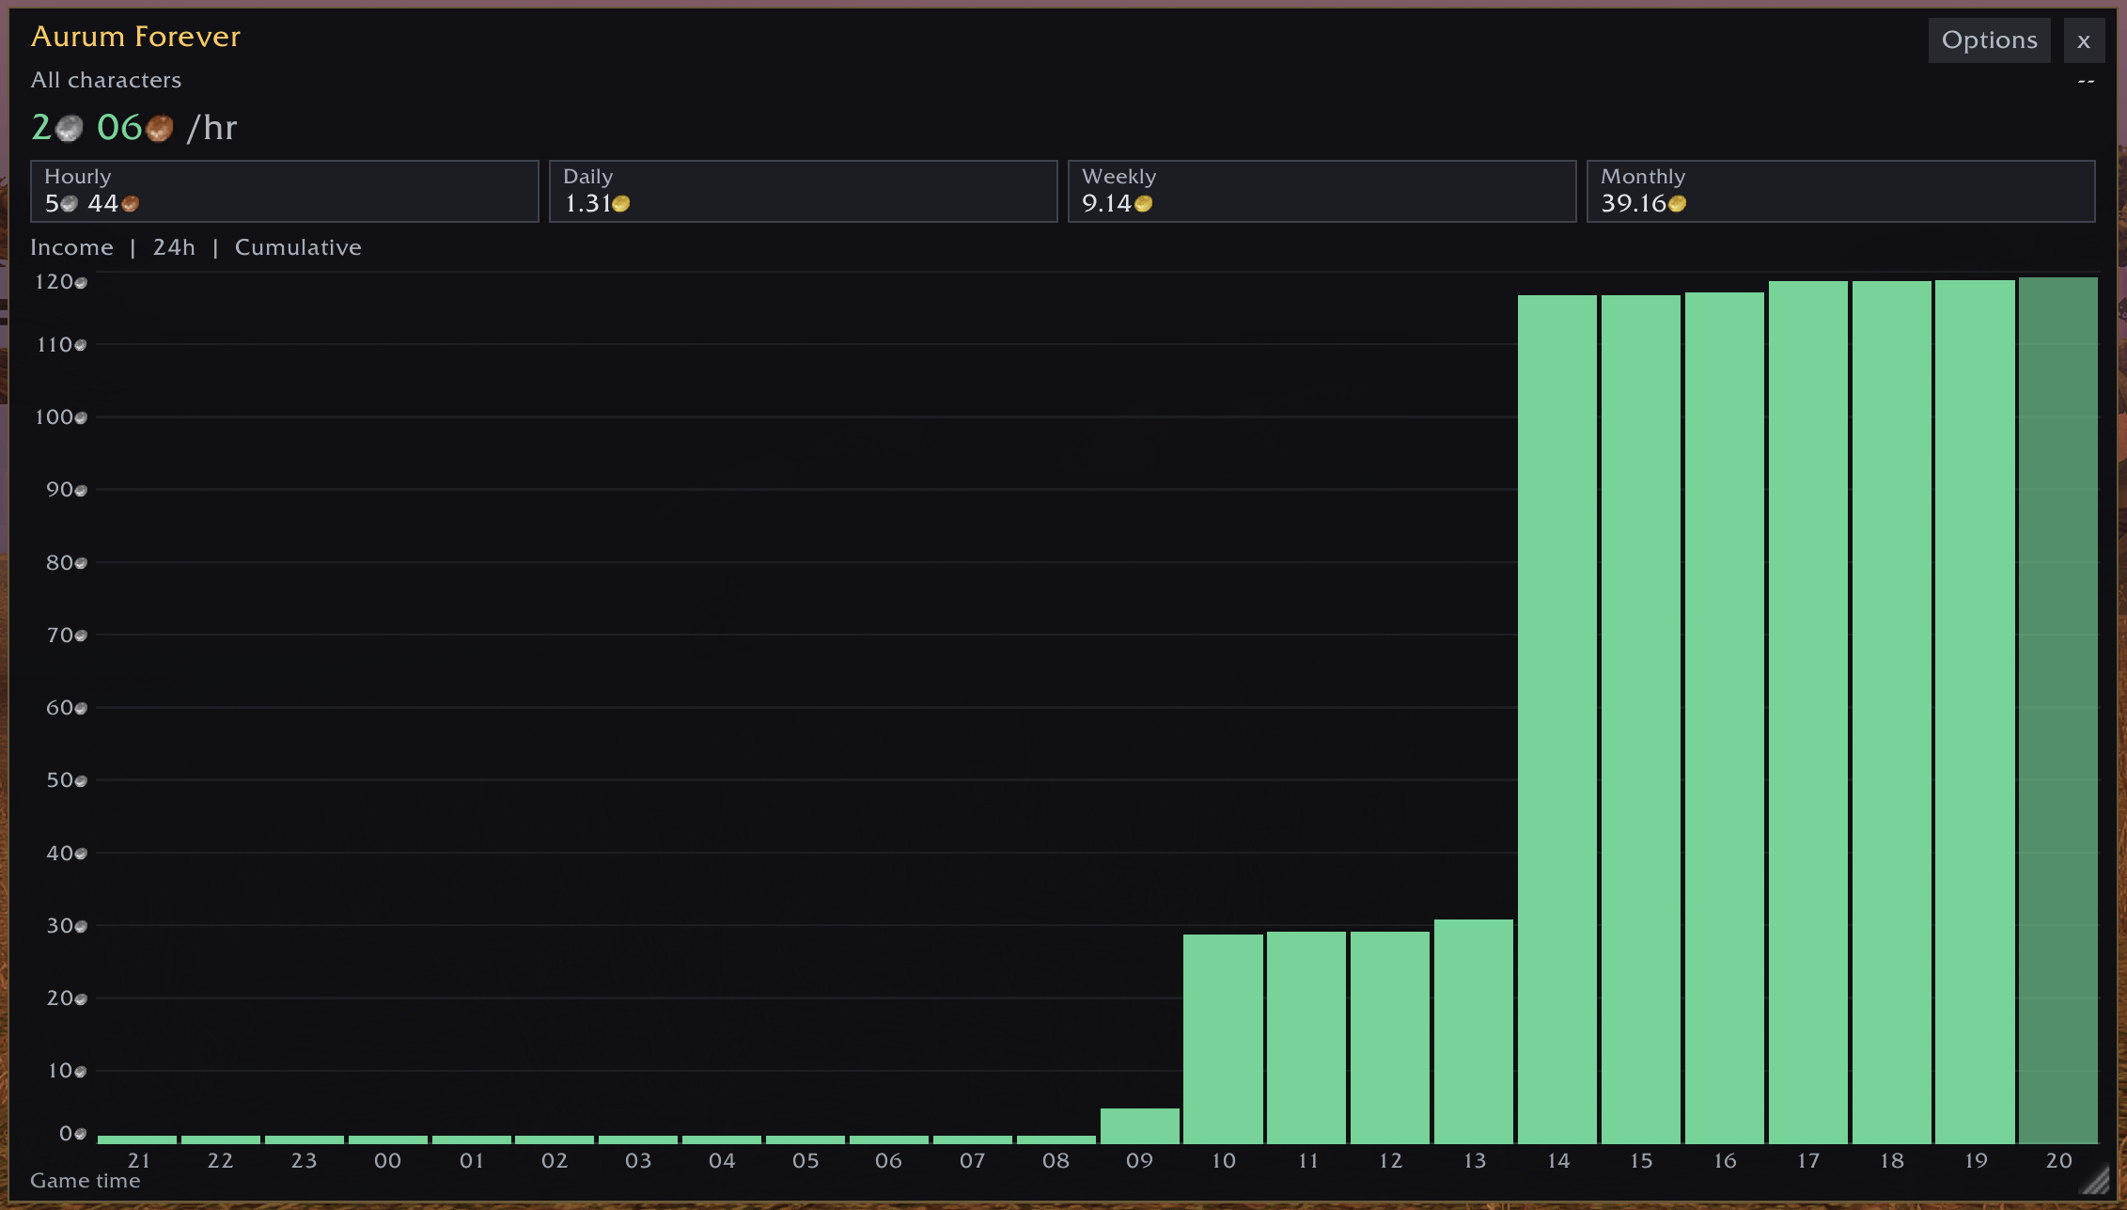Click the '9.14' Weekly value
This screenshot has width=2127, height=1210.
point(1106,203)
